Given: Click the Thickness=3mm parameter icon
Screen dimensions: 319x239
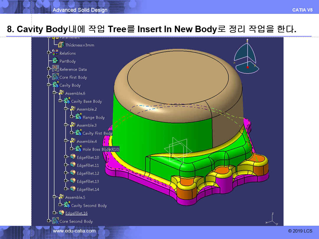Looking at the screenshot, I should click(x=61, y=45).
